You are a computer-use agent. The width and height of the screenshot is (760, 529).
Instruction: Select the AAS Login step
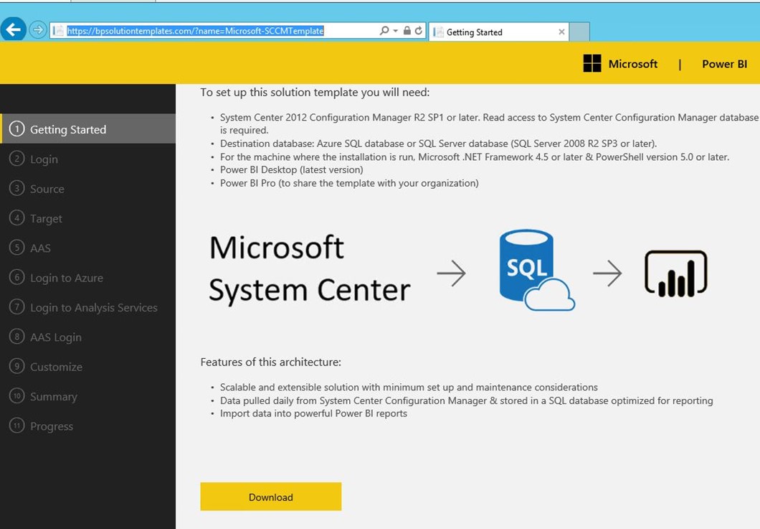point(87,337)
